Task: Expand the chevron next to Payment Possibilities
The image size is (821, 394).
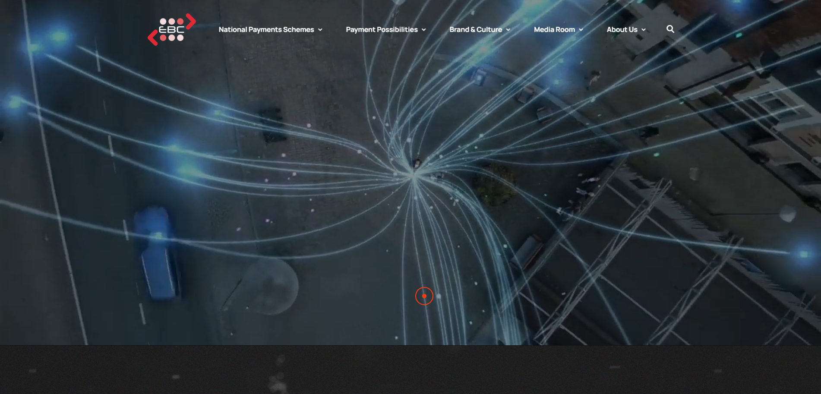Action: 424,30
